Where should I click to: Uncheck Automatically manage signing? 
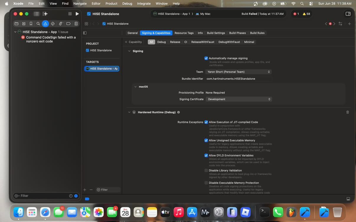coord(206,58)
